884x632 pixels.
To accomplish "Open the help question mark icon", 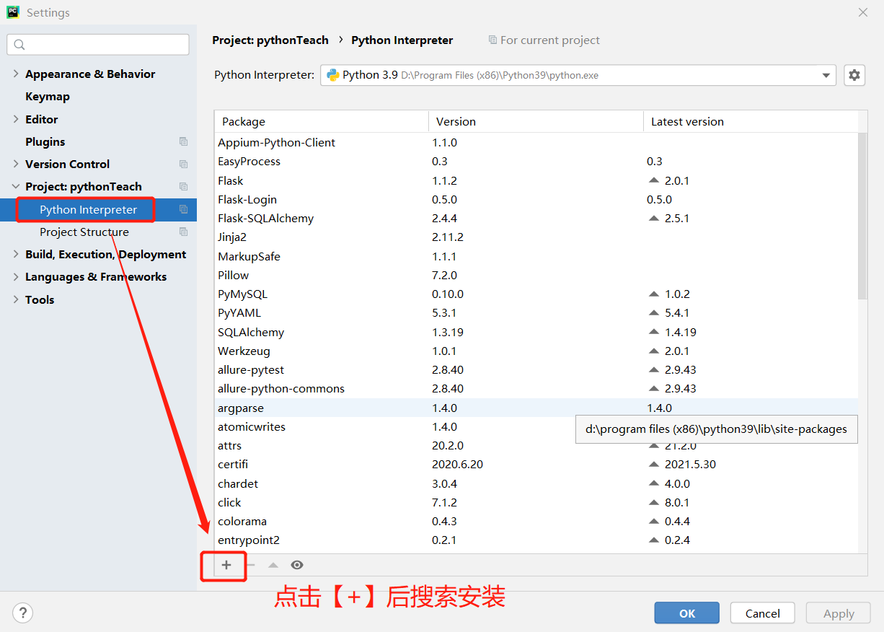I will (23, 613).
